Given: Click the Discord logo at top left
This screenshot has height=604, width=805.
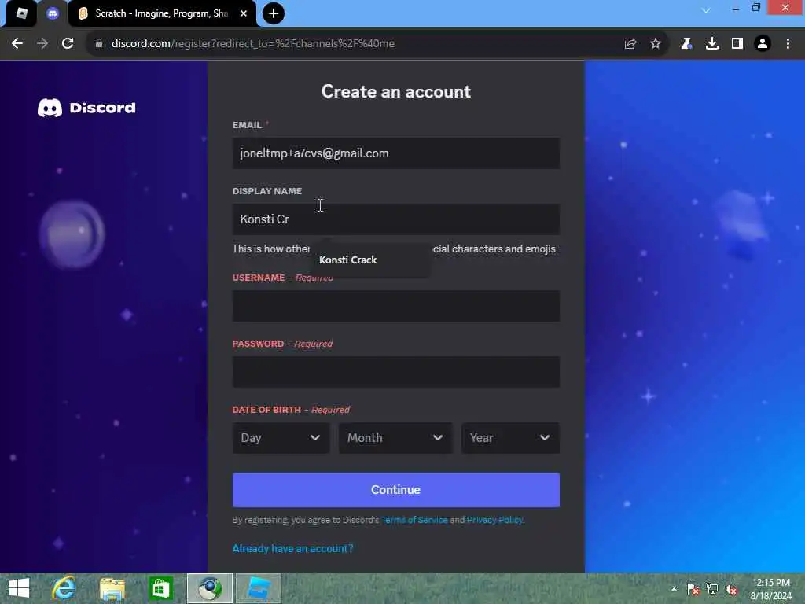Looking at the screenshot, I should [x=86, y=108].
